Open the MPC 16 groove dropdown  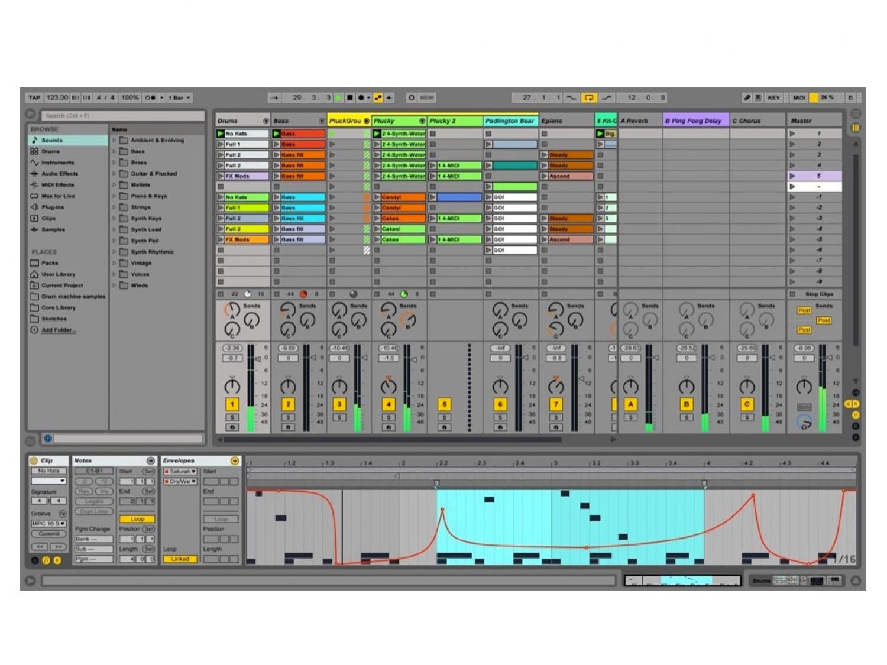(48, 524)
